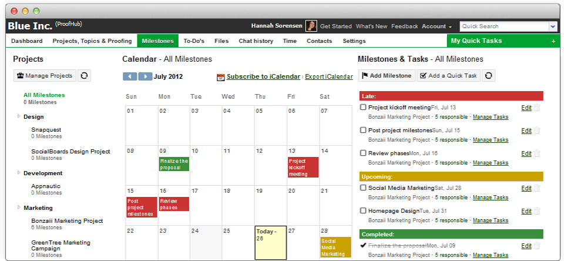Click the refresh icon beside Manage Projects
Screen dimensions: 564x261
(84, 75)
